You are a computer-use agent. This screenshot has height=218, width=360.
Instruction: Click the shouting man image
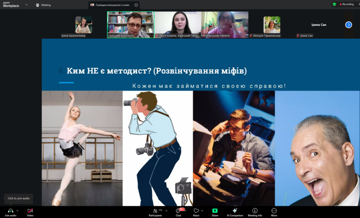click(x=317, y=148)
